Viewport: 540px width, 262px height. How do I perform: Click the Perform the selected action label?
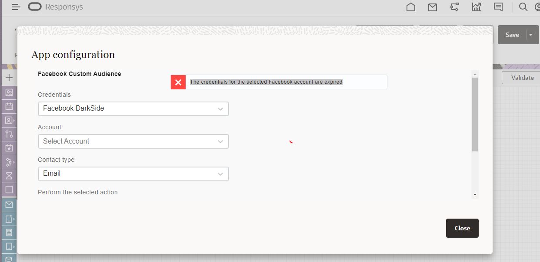coord(78,192)
